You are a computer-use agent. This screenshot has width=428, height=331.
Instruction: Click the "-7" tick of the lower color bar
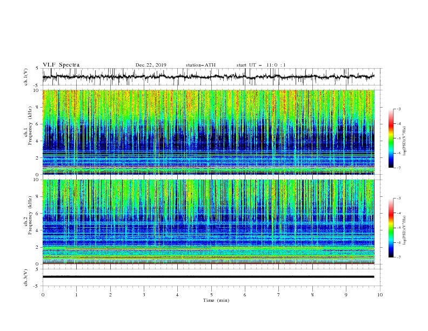(x=399, y=257)
